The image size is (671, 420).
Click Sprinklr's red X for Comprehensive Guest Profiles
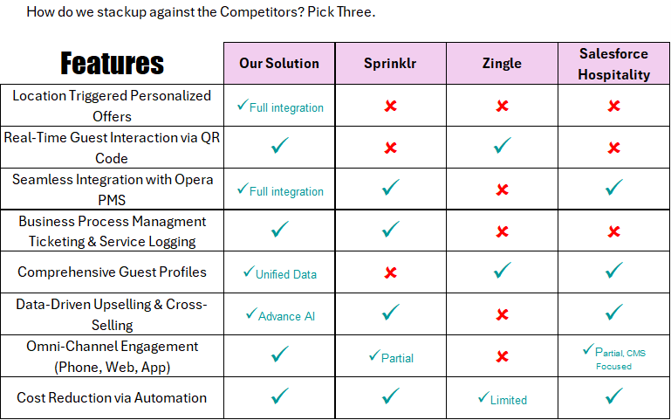[390, 272]
